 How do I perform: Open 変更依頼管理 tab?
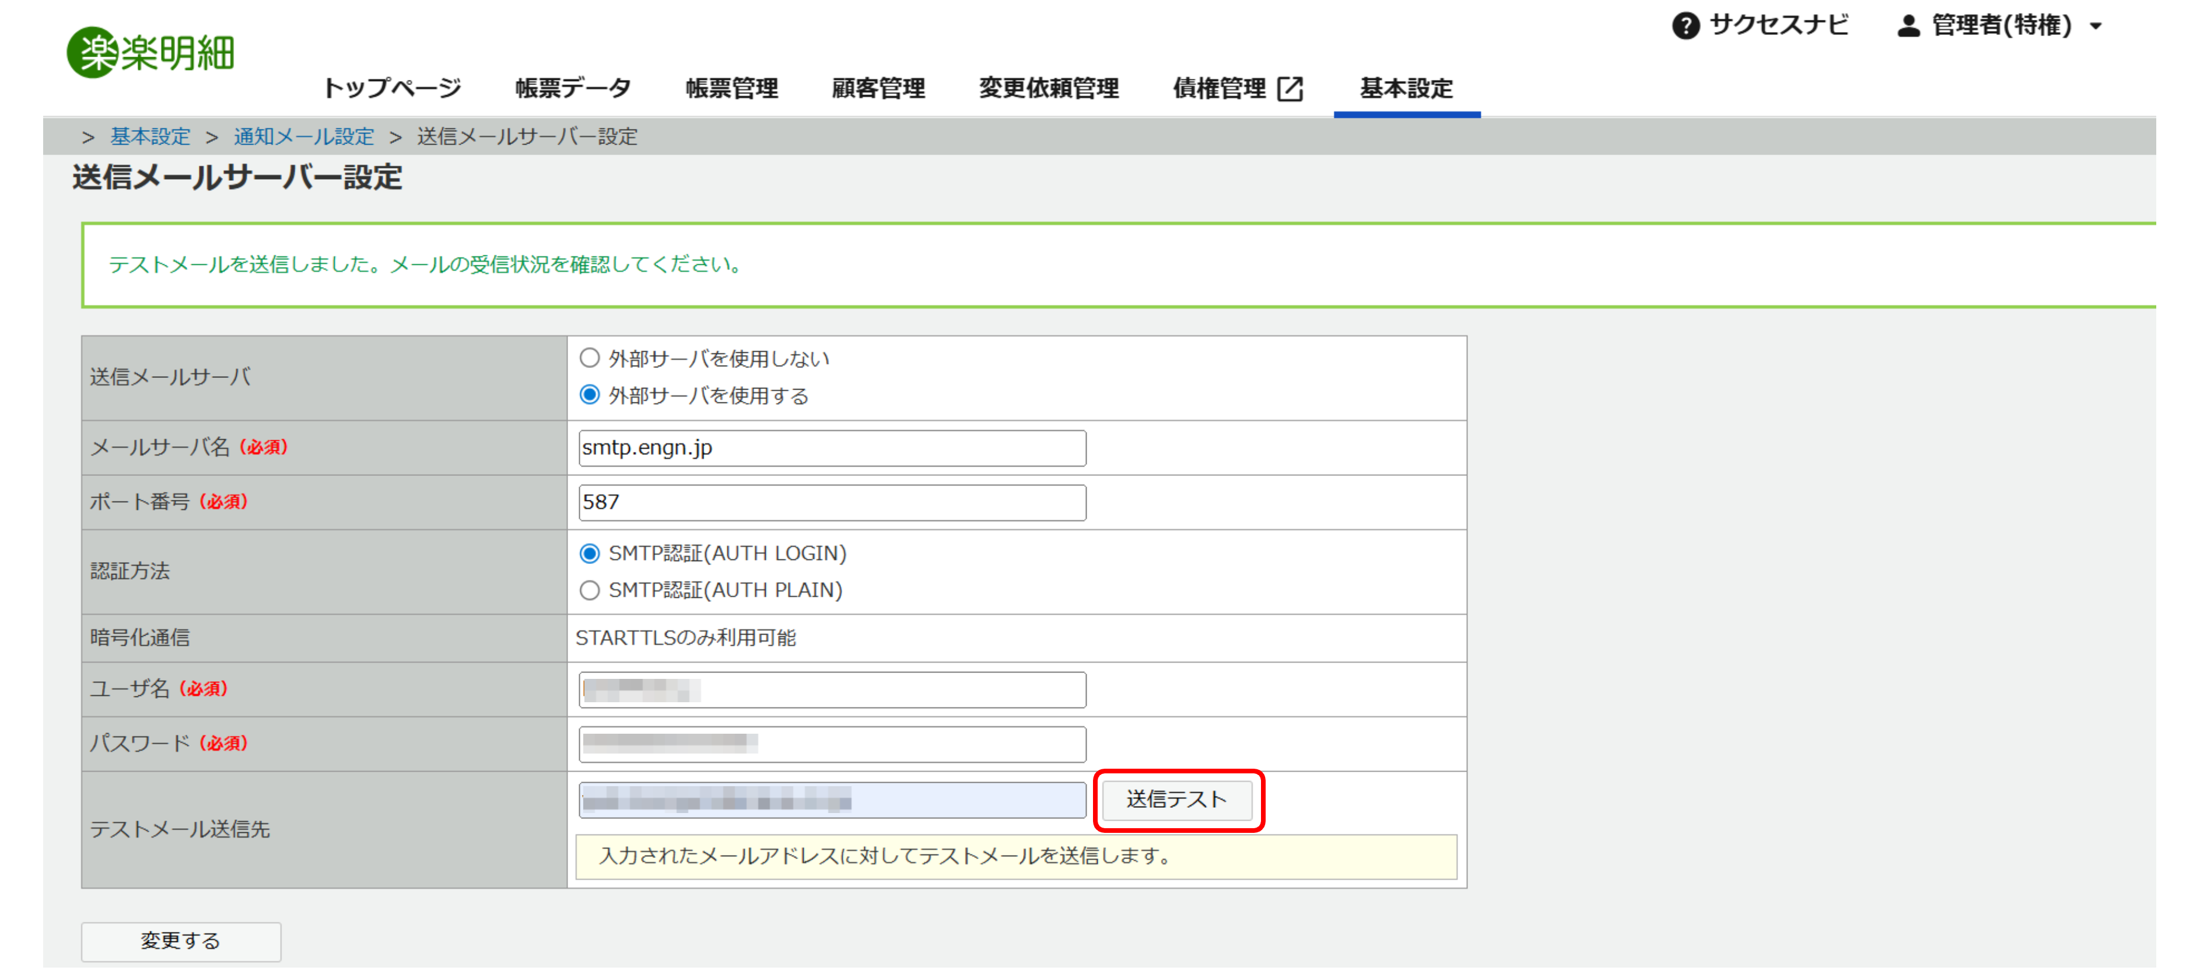[x=1048, y=89]
